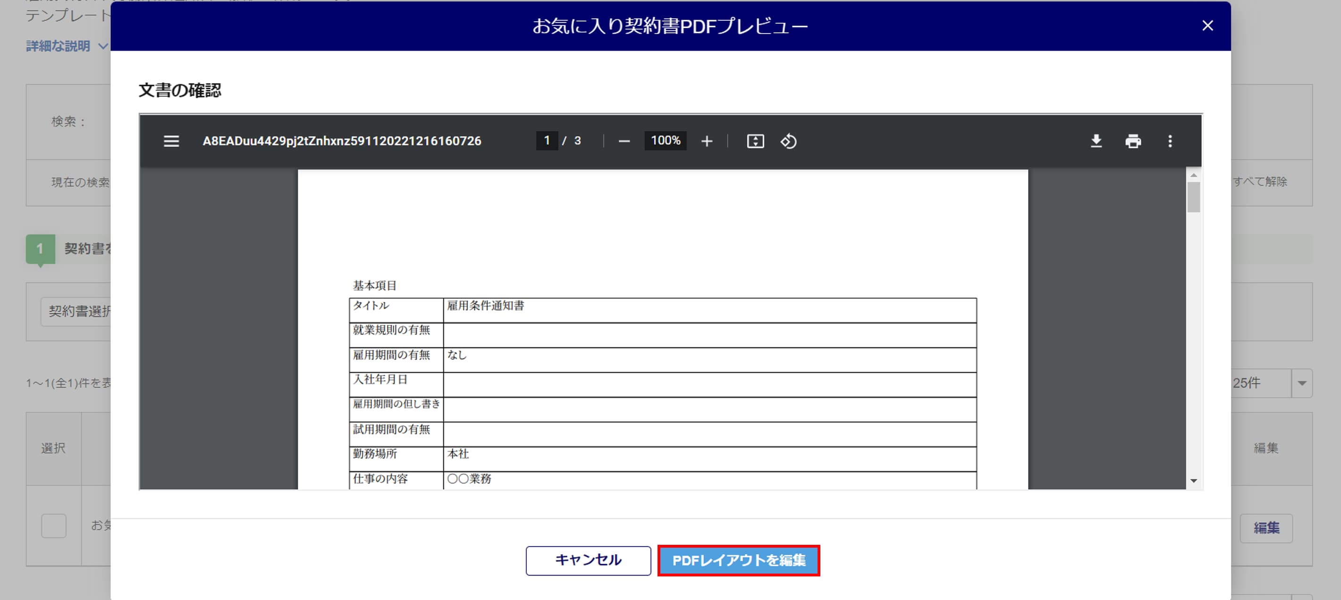This screenshot has height=600, width=1341.
Task: Click the PDF vertical scrollbar thumb
Action: coord(1194,198)
